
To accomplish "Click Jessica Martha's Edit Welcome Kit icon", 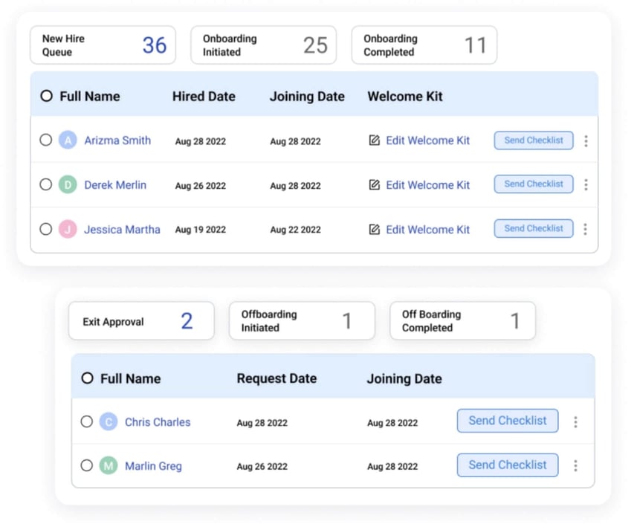I will pyautogui.click(x=375, y=229).
